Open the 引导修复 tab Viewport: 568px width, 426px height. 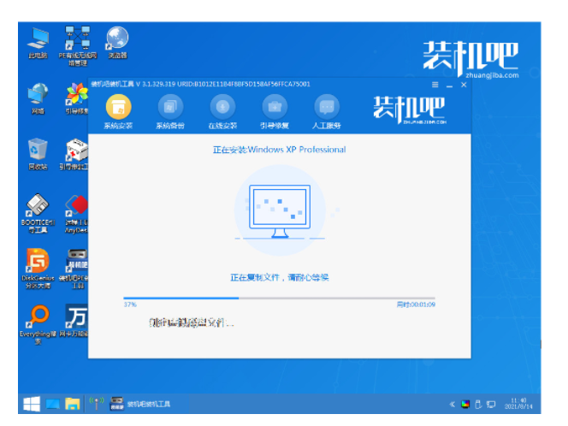click(275, 111)
